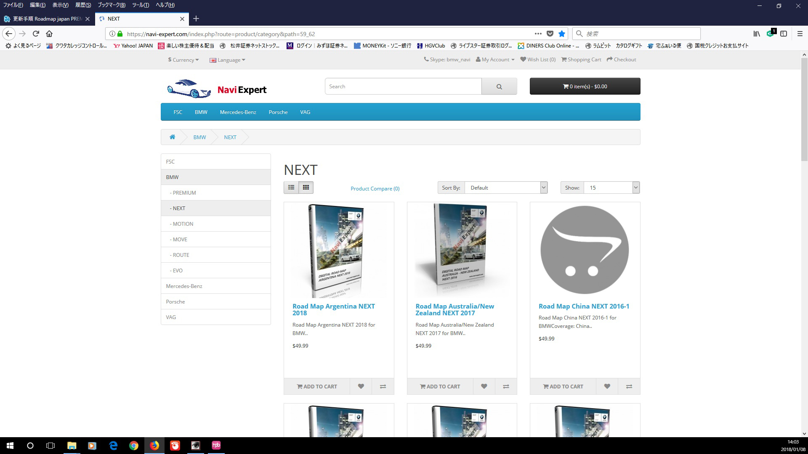Click the bookmark star in address bar

point(562,34)
